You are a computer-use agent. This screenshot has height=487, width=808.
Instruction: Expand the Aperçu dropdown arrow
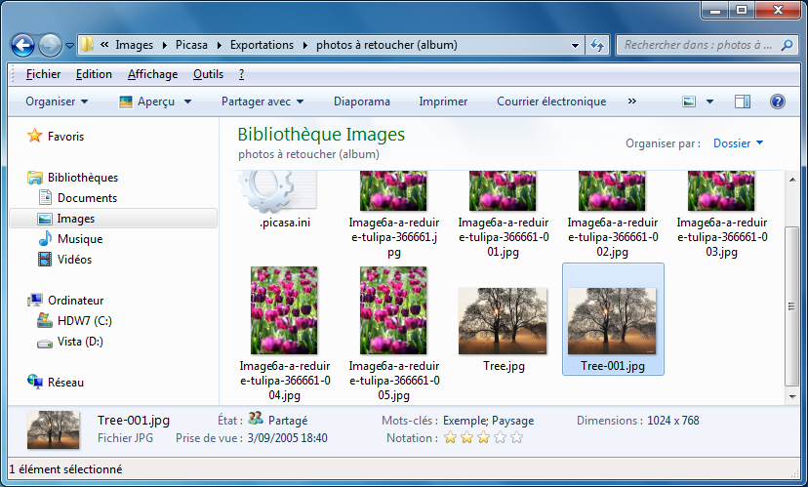tap(187, 101)
